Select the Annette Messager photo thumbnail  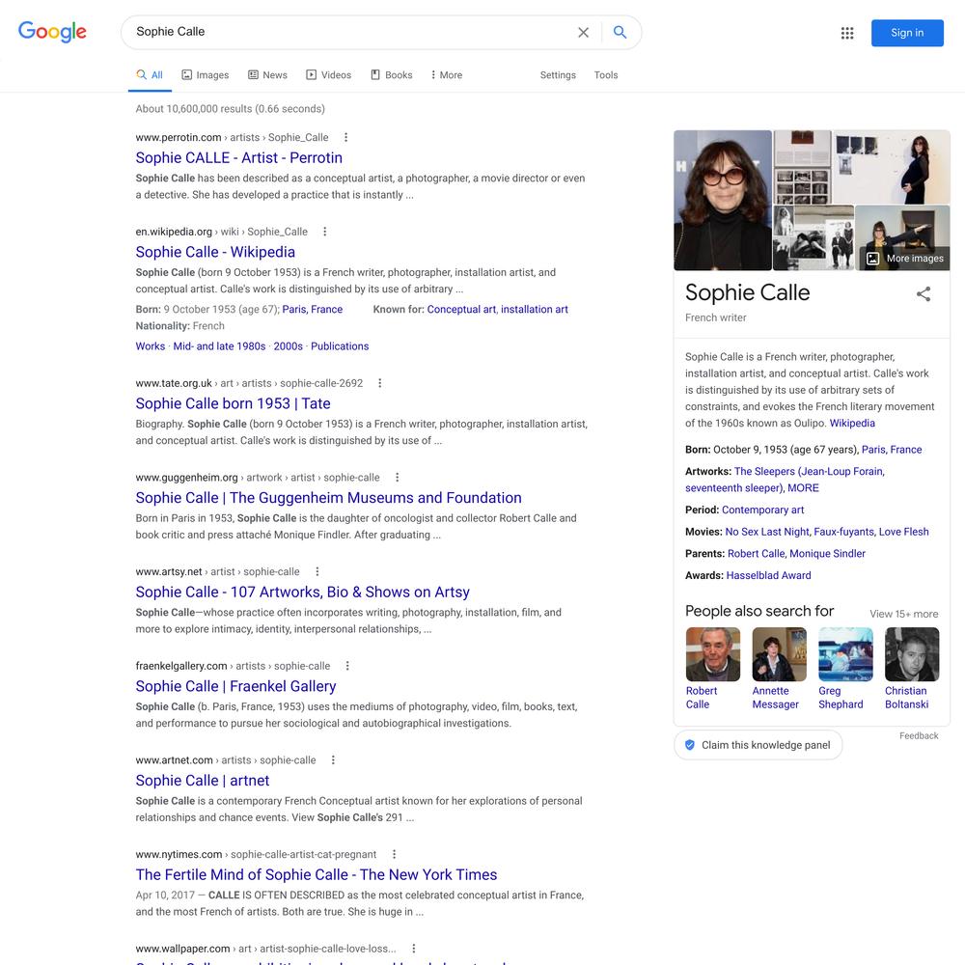[779, 654]
